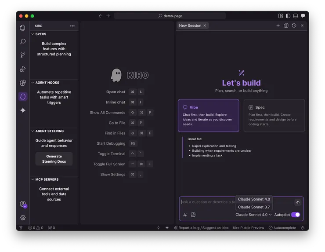Screen dimensions: 325x252
Task: Open the Manage gear icon
Action: [23, 218]
